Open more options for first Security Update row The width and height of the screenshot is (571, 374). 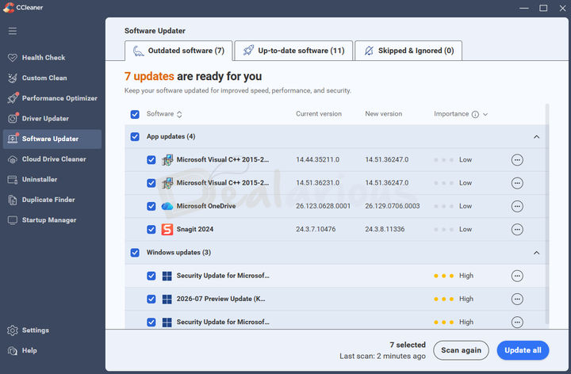point(517,276)
